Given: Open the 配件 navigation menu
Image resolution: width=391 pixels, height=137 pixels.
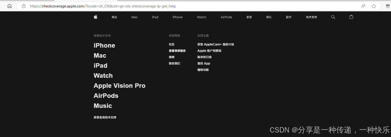Looking at the screenshot, I should (289, 17).
